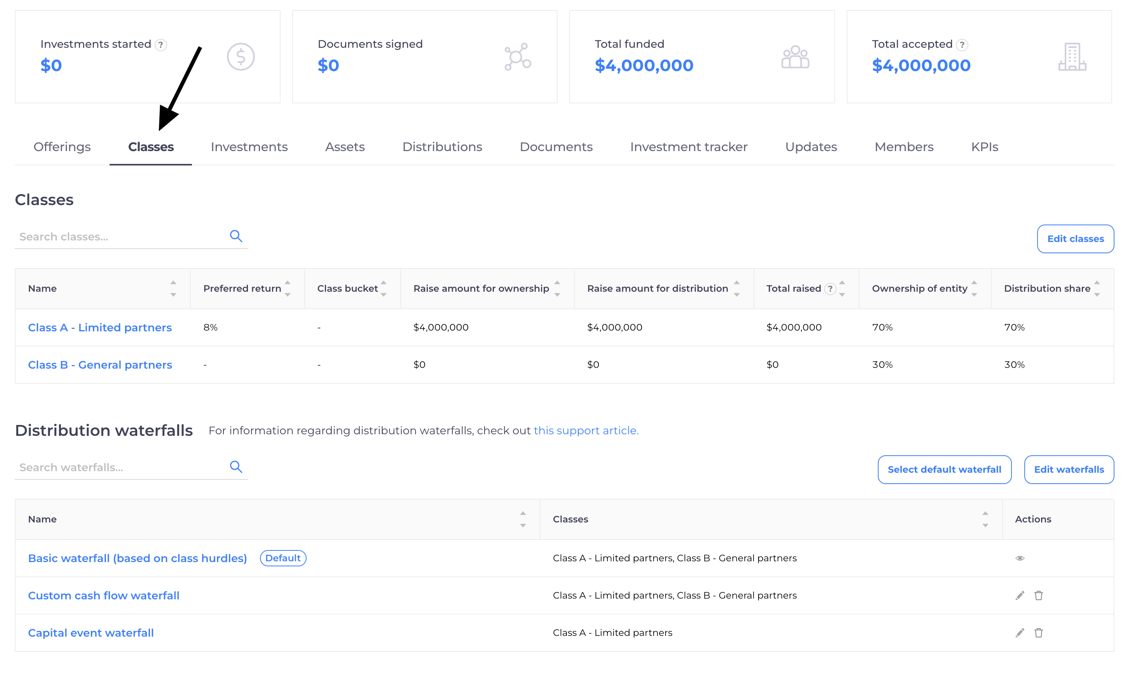Open Total accepted help question mark

962,45
